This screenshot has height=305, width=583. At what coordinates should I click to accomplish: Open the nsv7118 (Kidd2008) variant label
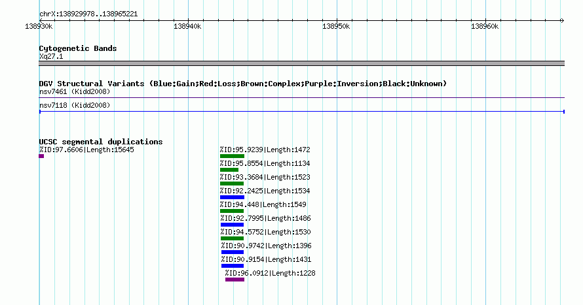point(75,105)
